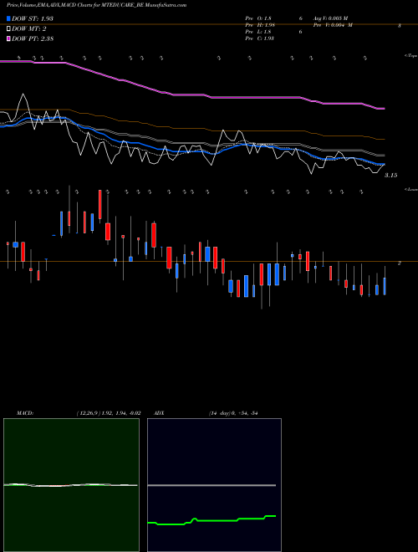
Task: Click the green ADX line in ADX panel
Action: (212, 521)
